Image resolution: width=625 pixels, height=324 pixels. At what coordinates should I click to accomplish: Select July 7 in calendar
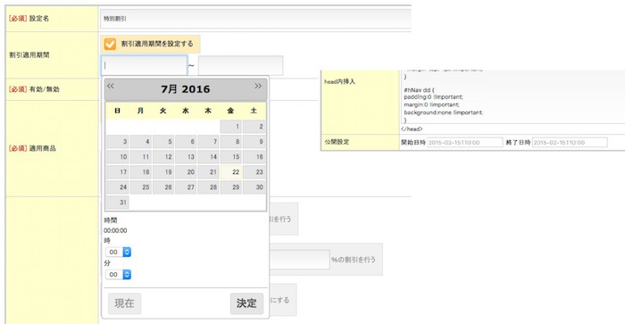pyautogui.click(x=209, y=142)
